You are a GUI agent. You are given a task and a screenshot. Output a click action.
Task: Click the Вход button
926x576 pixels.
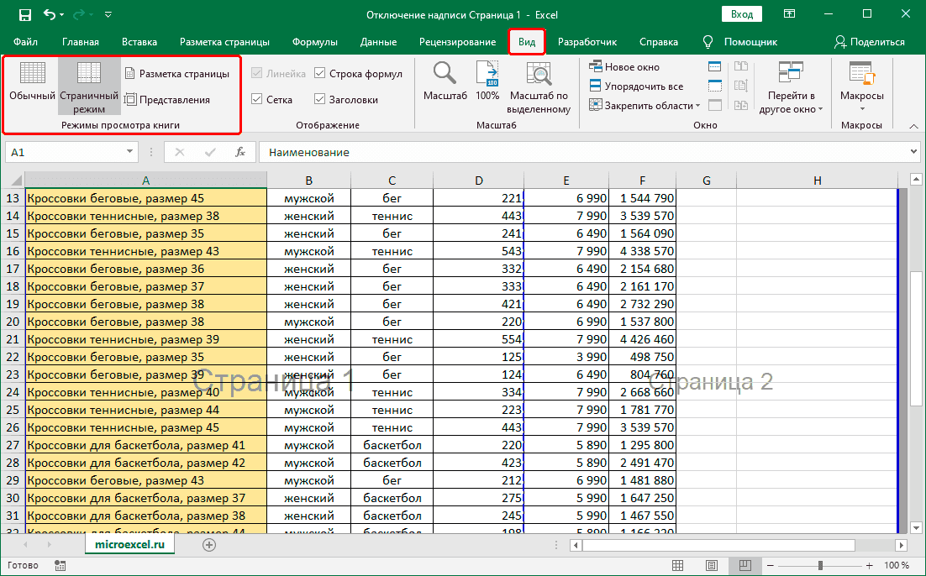click(x=744, y=13)
